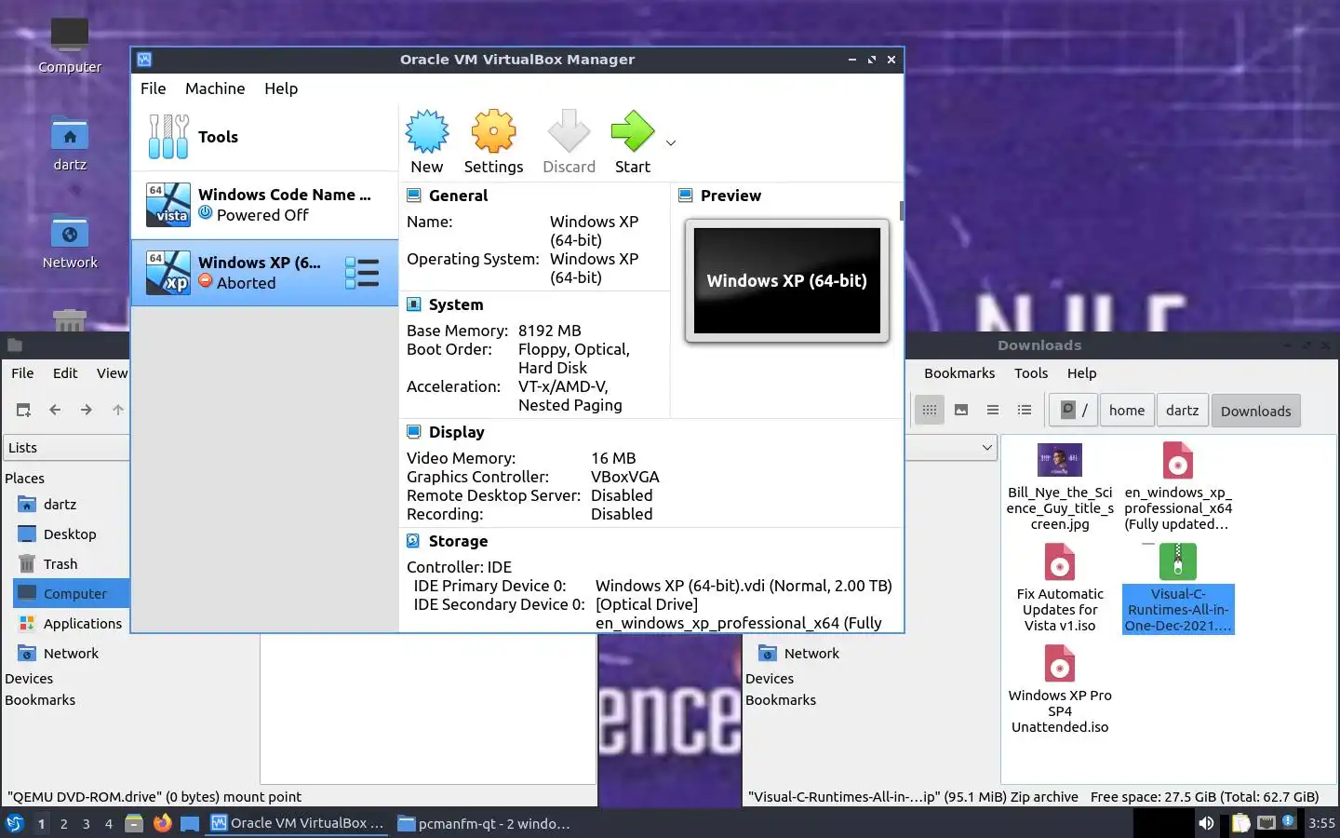The height and width of the screenshot is (838, 1340).
Task: Click the dartz path button
Action: (x=1182, y=410)
